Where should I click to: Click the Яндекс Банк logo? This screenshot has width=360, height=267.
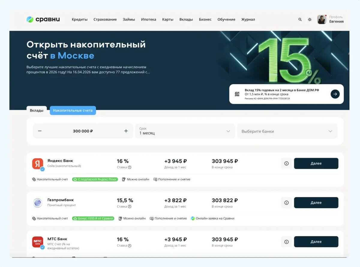[38, 163]
